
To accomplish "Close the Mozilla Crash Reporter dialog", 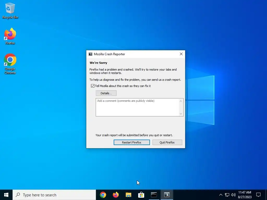I will [181, 54].
